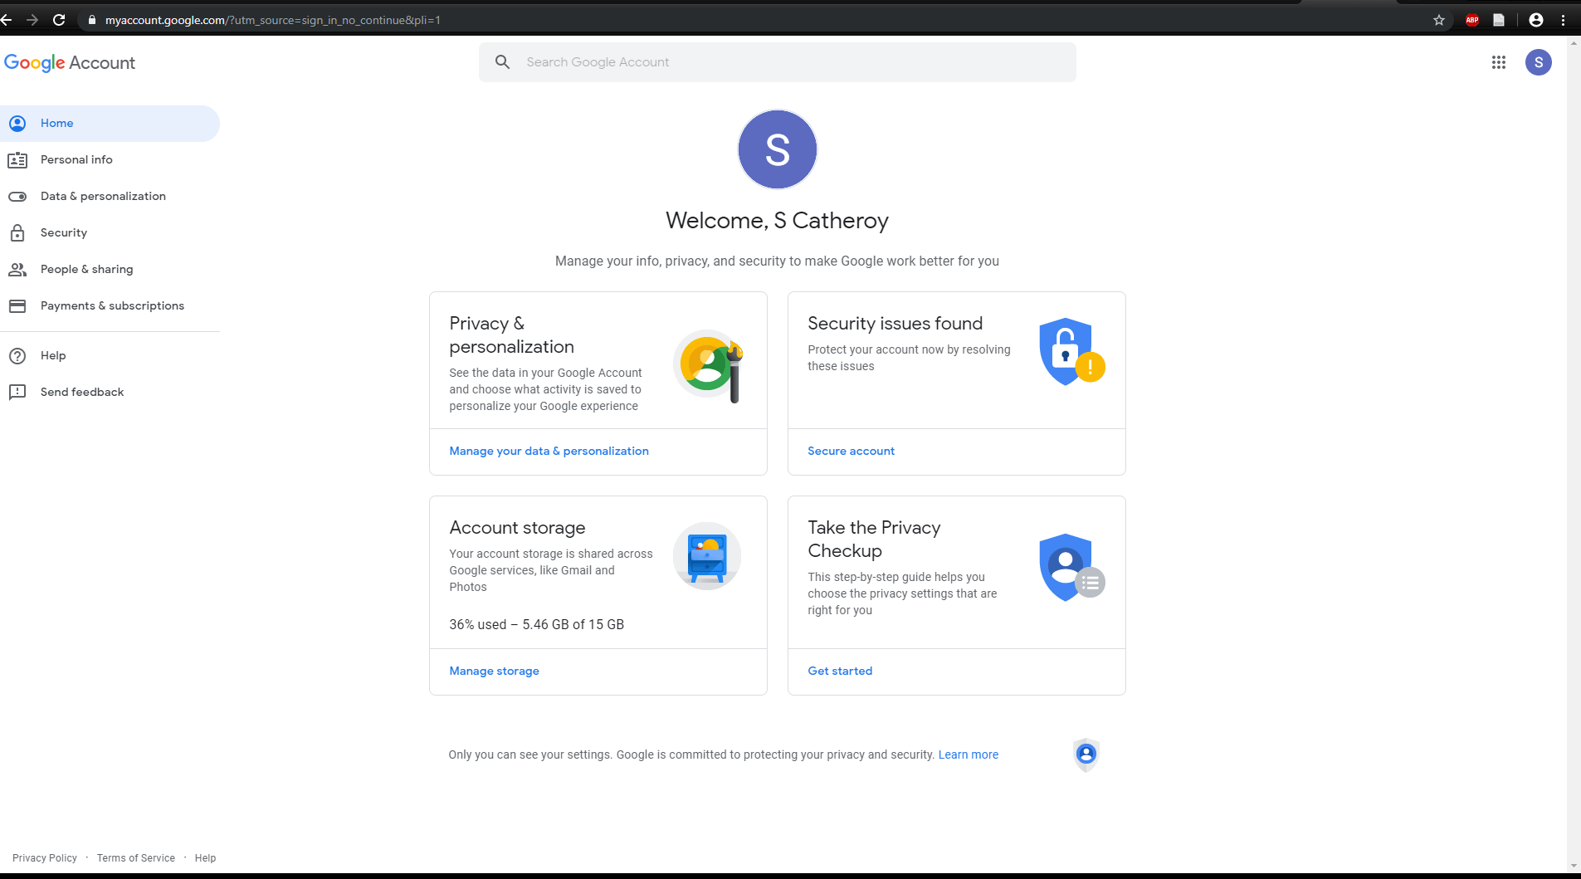This screenshot has width=1581, height=879.
Task: Click the Manage storage link
Action: pyautogui.click(x=494, y=671)
